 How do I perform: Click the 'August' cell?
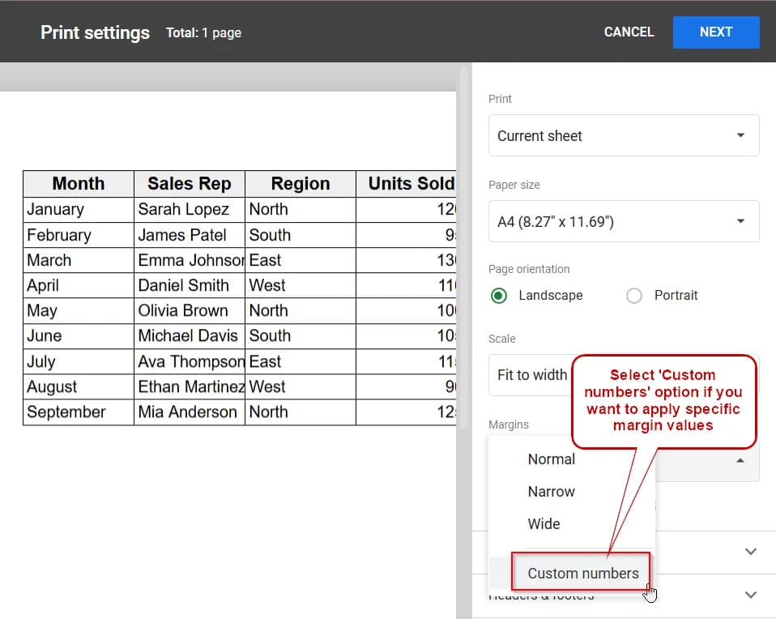(79, 387)
